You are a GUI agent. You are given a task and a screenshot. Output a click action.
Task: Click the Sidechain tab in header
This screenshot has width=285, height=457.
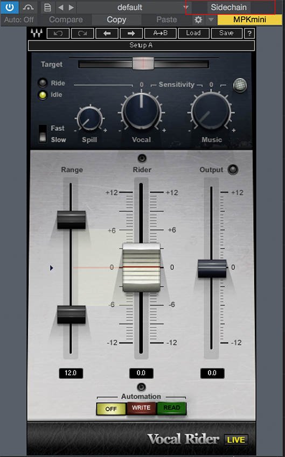tap(229, 8)
